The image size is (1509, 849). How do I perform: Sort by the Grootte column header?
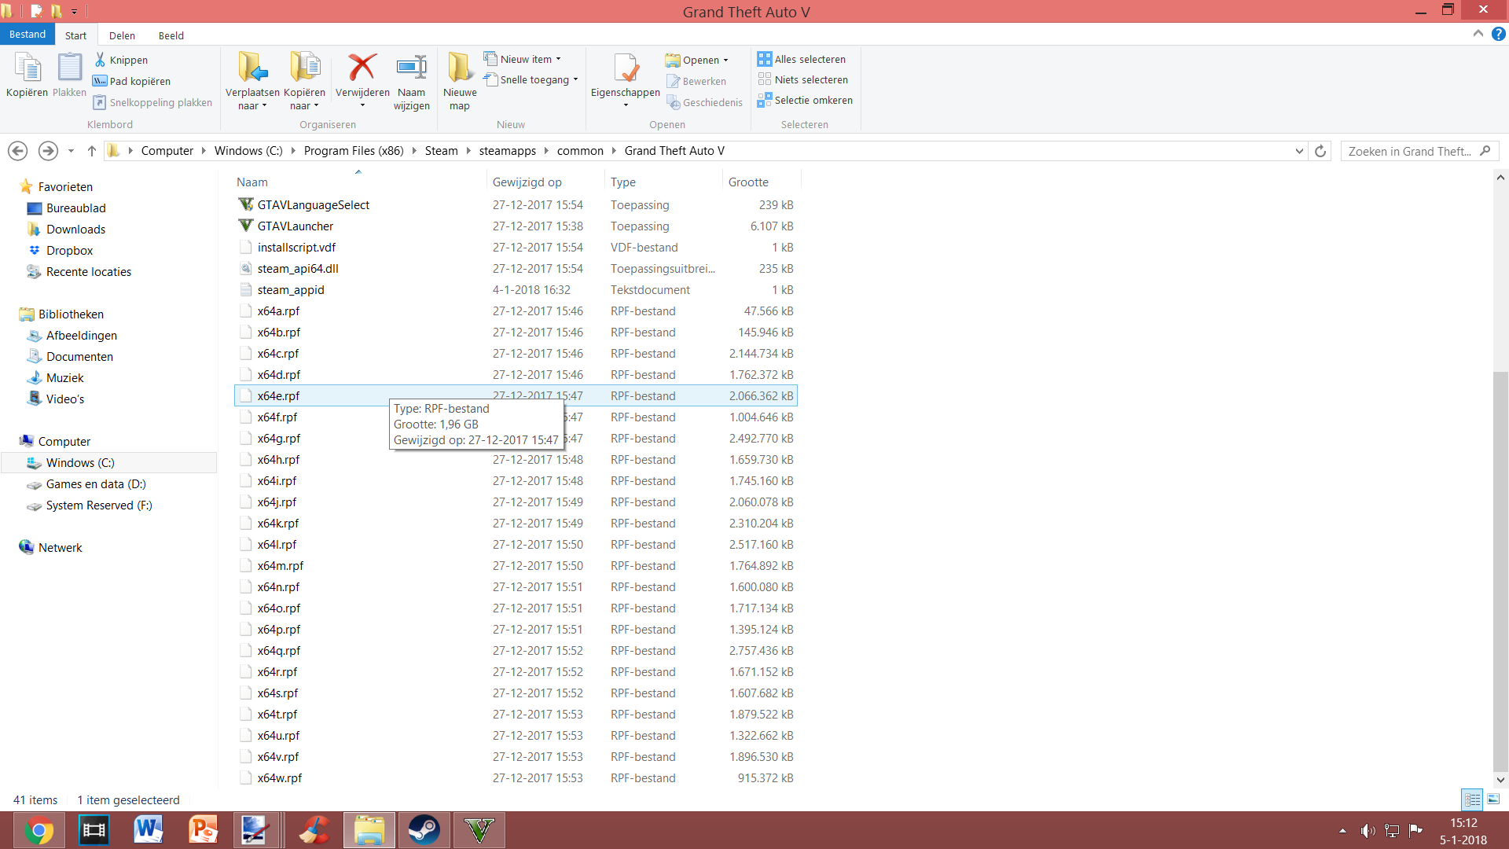(x=761, y=182)
